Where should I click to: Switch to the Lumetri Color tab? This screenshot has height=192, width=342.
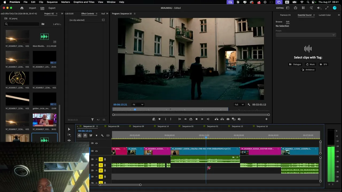pos(325,15)
